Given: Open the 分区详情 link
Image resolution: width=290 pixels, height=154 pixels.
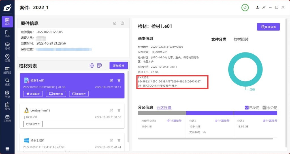Looking at the screenshot, I should click(x=164, y=107).
